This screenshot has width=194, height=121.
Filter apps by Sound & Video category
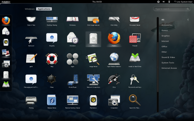click(168, 57)
